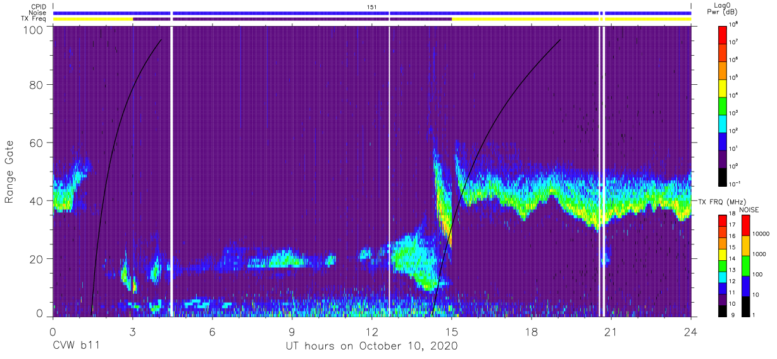Click the CPID value 151
The width and height of the screenshot is (777, 359).
pos(372,6)
